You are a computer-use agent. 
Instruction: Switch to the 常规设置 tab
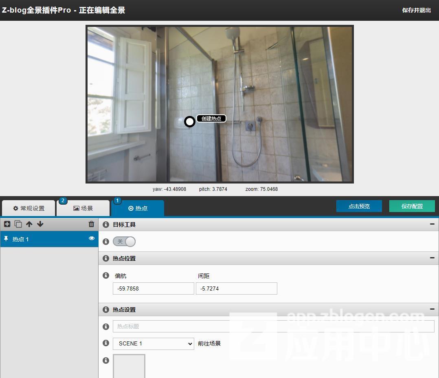pos(29,208)
